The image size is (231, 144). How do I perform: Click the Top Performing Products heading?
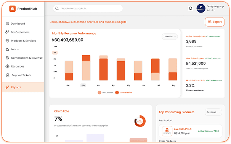tap(176, 112)
